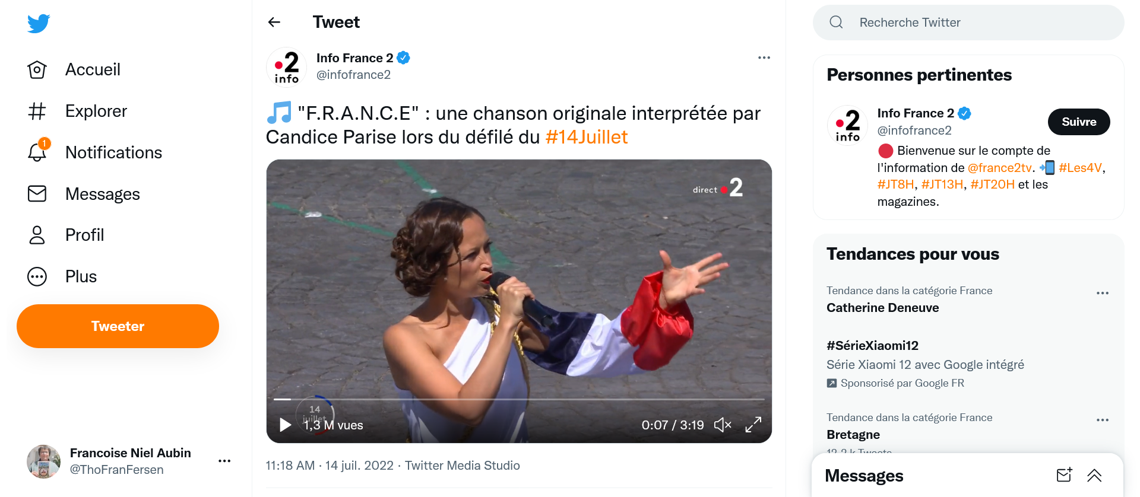Viewport: 1140px width, 497px height.
Task: Expand the Messages drawer chevron
Action: pos(1094,475)
